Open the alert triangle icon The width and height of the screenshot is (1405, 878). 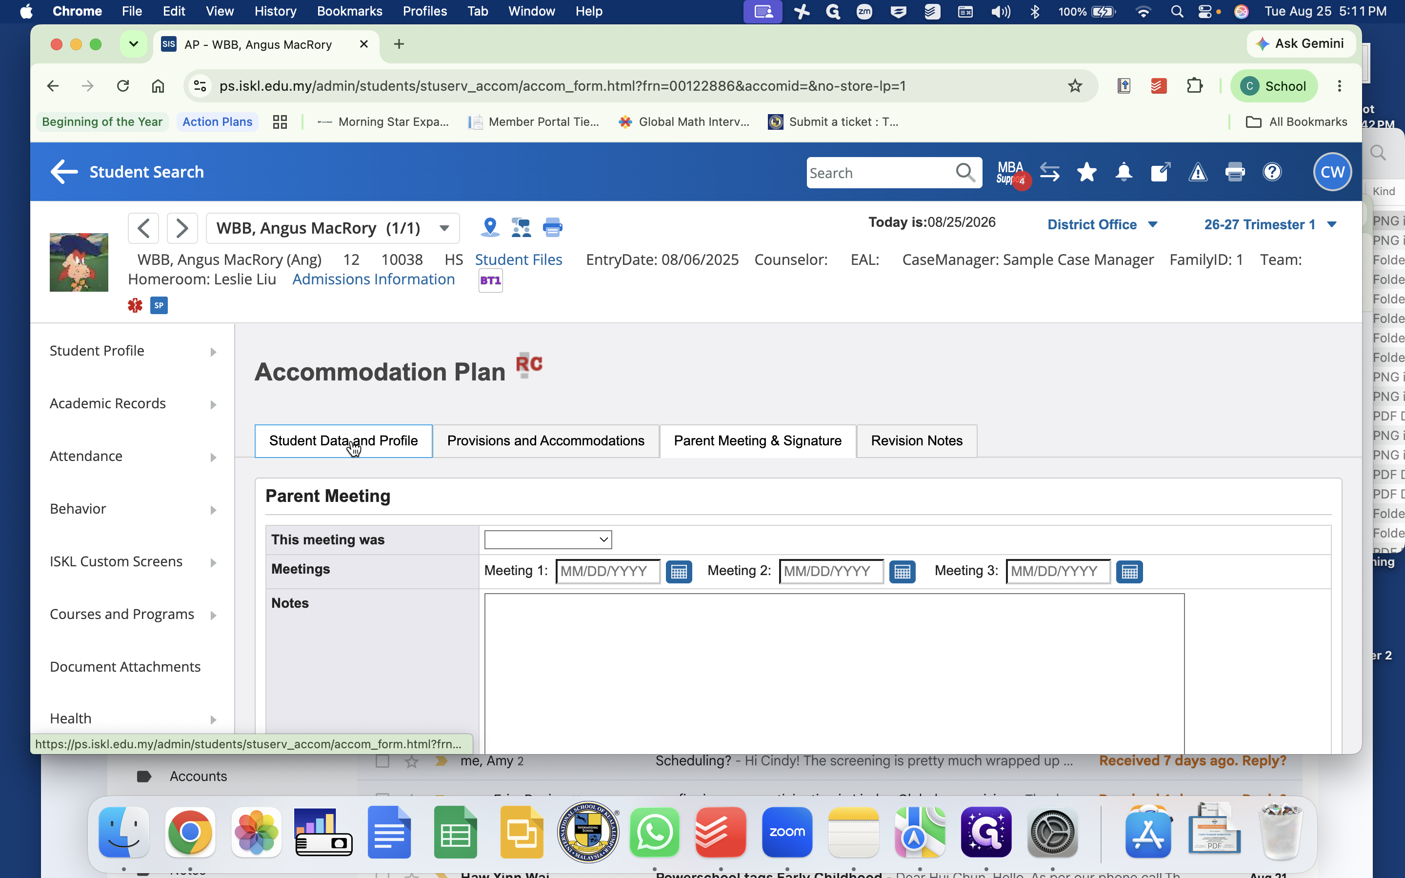pos(1198,172)
